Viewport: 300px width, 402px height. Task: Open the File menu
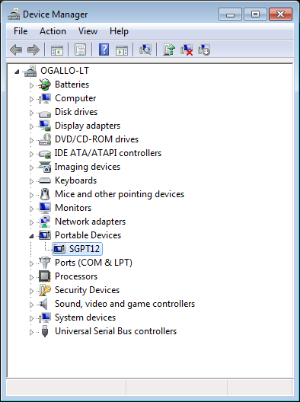21,31
